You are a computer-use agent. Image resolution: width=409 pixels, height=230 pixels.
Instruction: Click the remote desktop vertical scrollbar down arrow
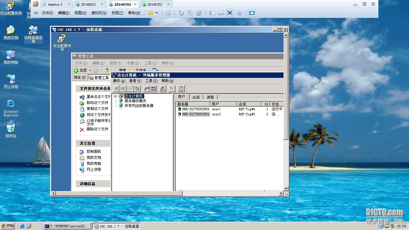tap(286, 188)
